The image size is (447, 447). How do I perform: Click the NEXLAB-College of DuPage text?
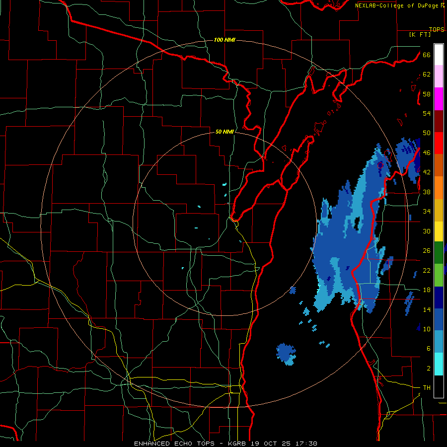397,5
